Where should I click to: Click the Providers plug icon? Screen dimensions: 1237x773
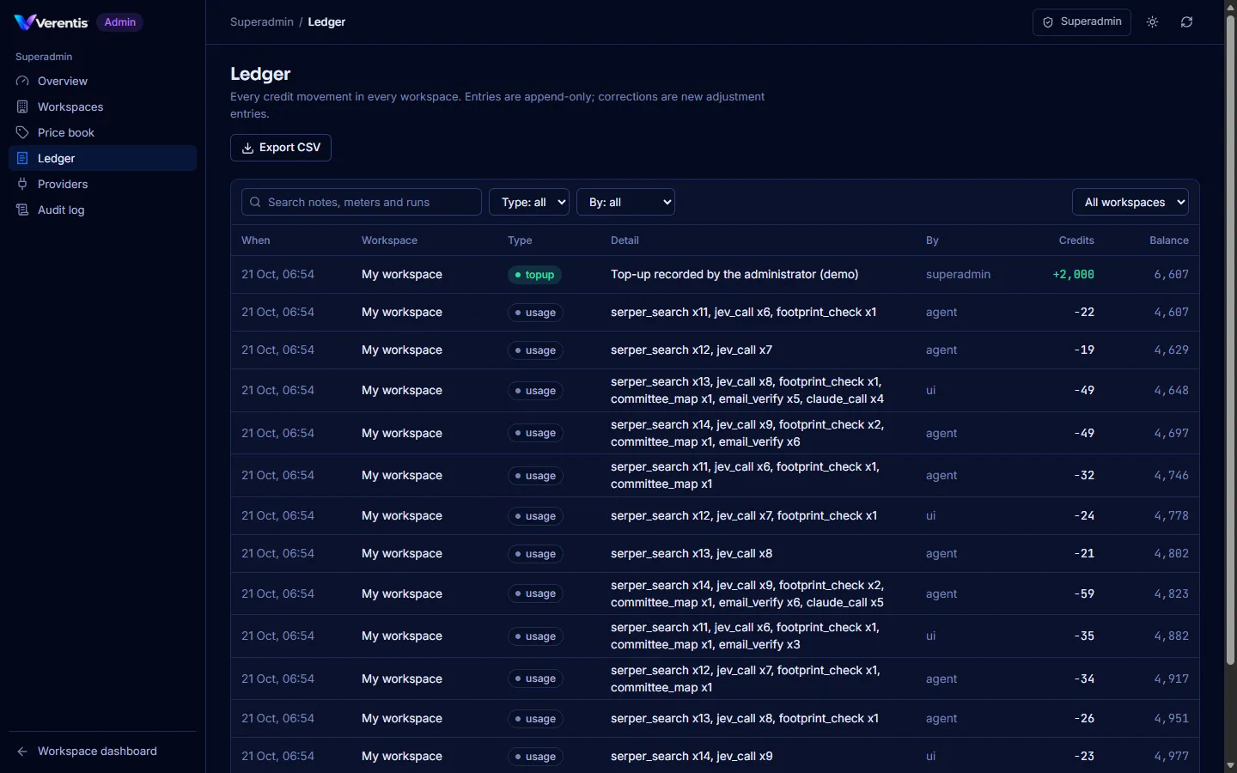[x=22, y=184]
